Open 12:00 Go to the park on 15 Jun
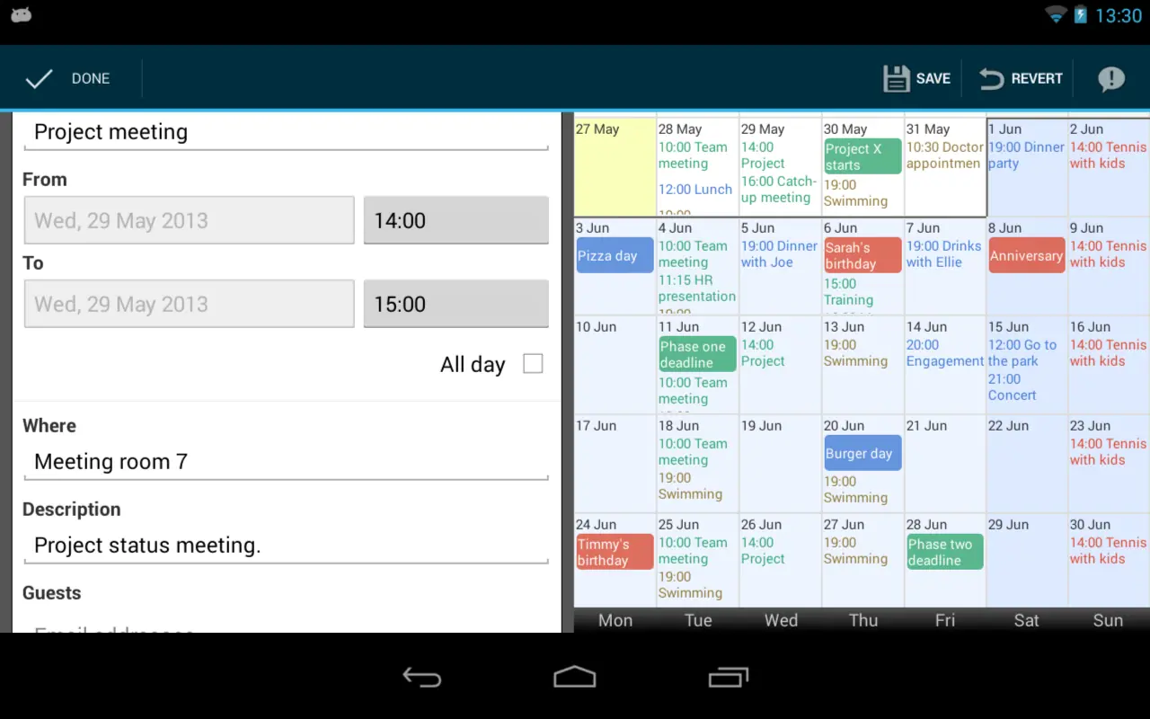The height and width of the screenshot is (719, 1150). [1022, 353]
